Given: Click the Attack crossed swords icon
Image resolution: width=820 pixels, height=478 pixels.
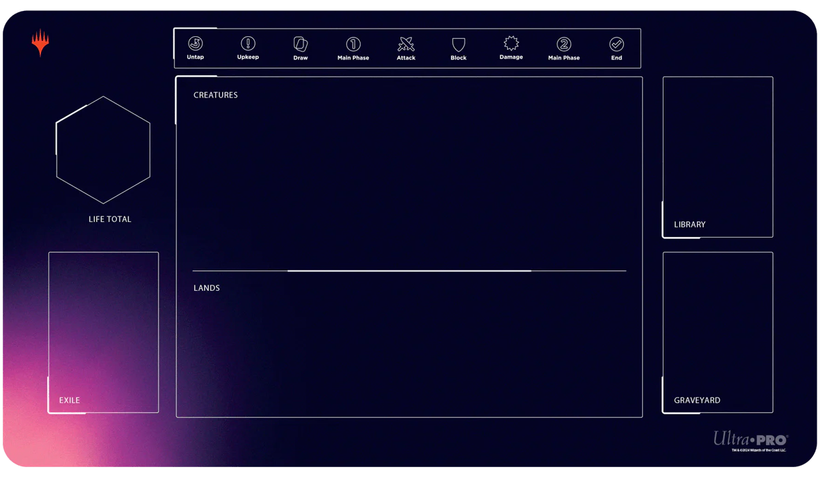Looking at the screenshot, I should click(x=406, y=44).
